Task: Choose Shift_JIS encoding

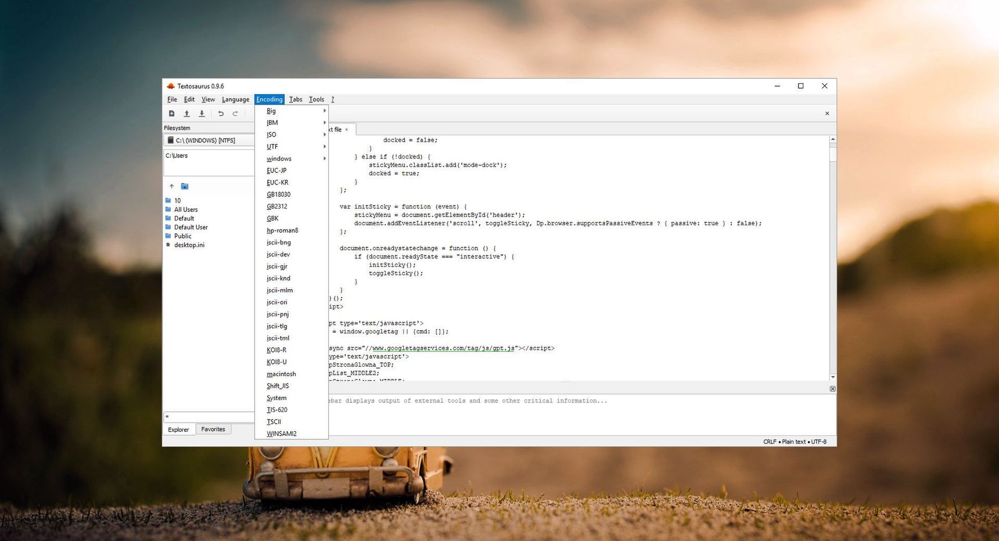Action: (x=292, y=386)
